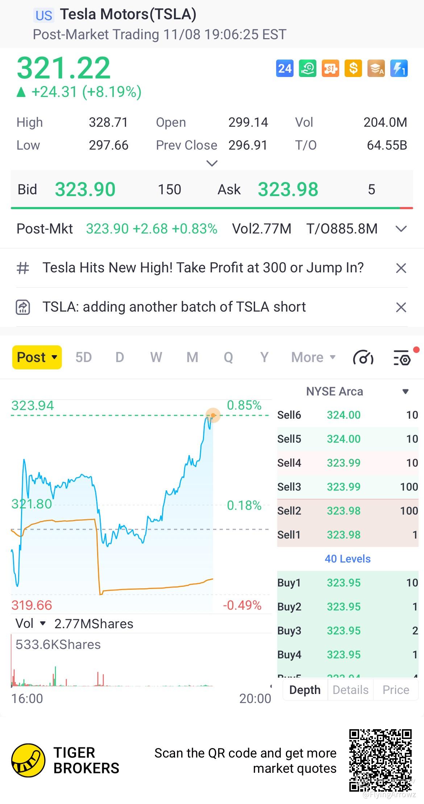The image size is (424, 804).
Task: Tap the orange $1 puzzle-piece badge
Action: point(330,69)
